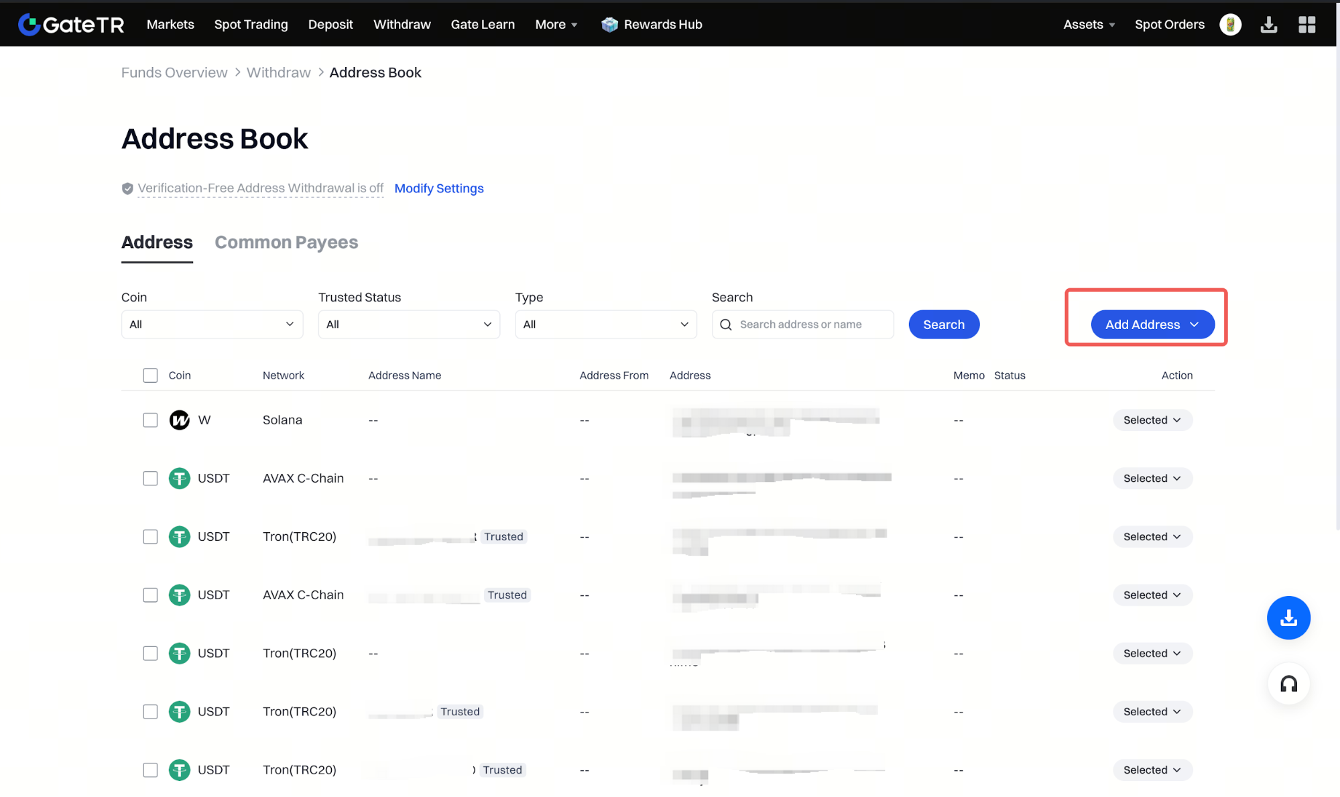1340x797 pixels.
Task: Expand the Add Address dropdown button
Action: (x=1152, y=324)
